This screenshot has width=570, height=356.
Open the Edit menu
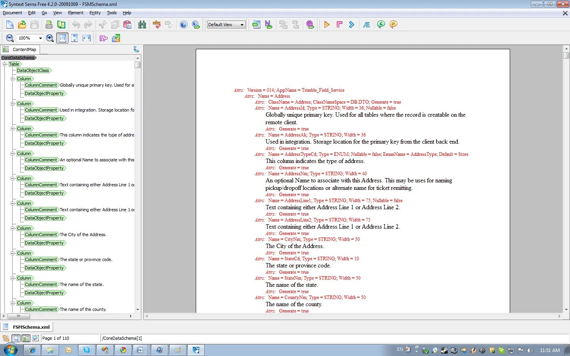pyautogui.click(x=32, y=13)
